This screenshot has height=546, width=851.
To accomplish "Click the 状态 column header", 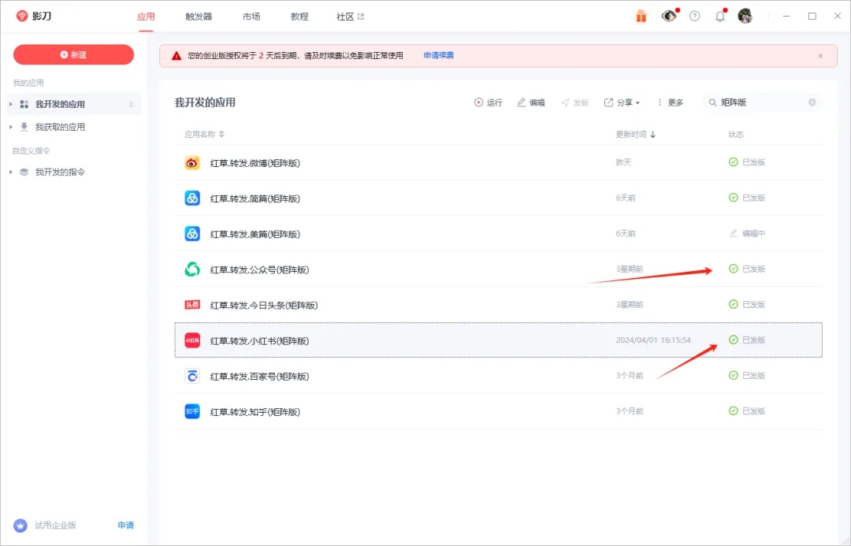I will click(x=736, y=134).
